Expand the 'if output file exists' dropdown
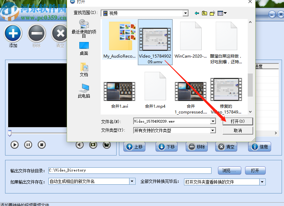Screen dimensions: 284x206 [132, 181]
